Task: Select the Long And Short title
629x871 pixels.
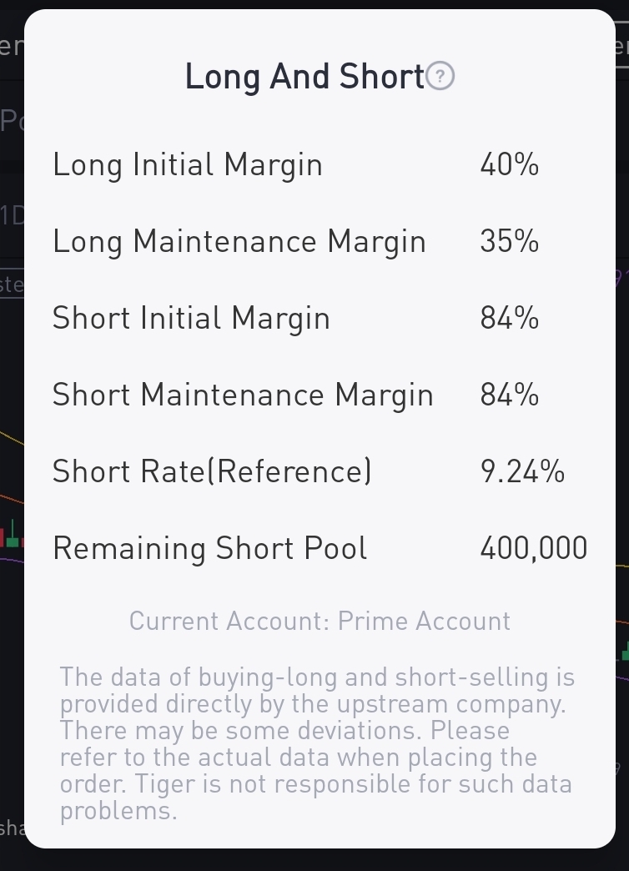Action: pyautogui.click(x=304, y=77)
